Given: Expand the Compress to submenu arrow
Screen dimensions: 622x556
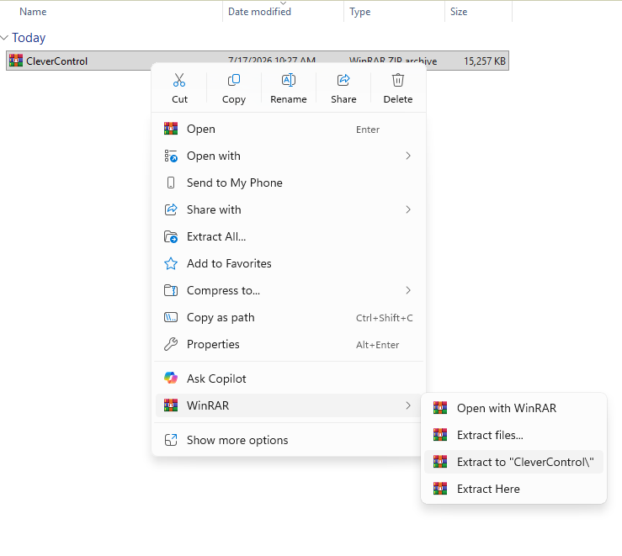Looking at the screenshot, I should point(408,290).
